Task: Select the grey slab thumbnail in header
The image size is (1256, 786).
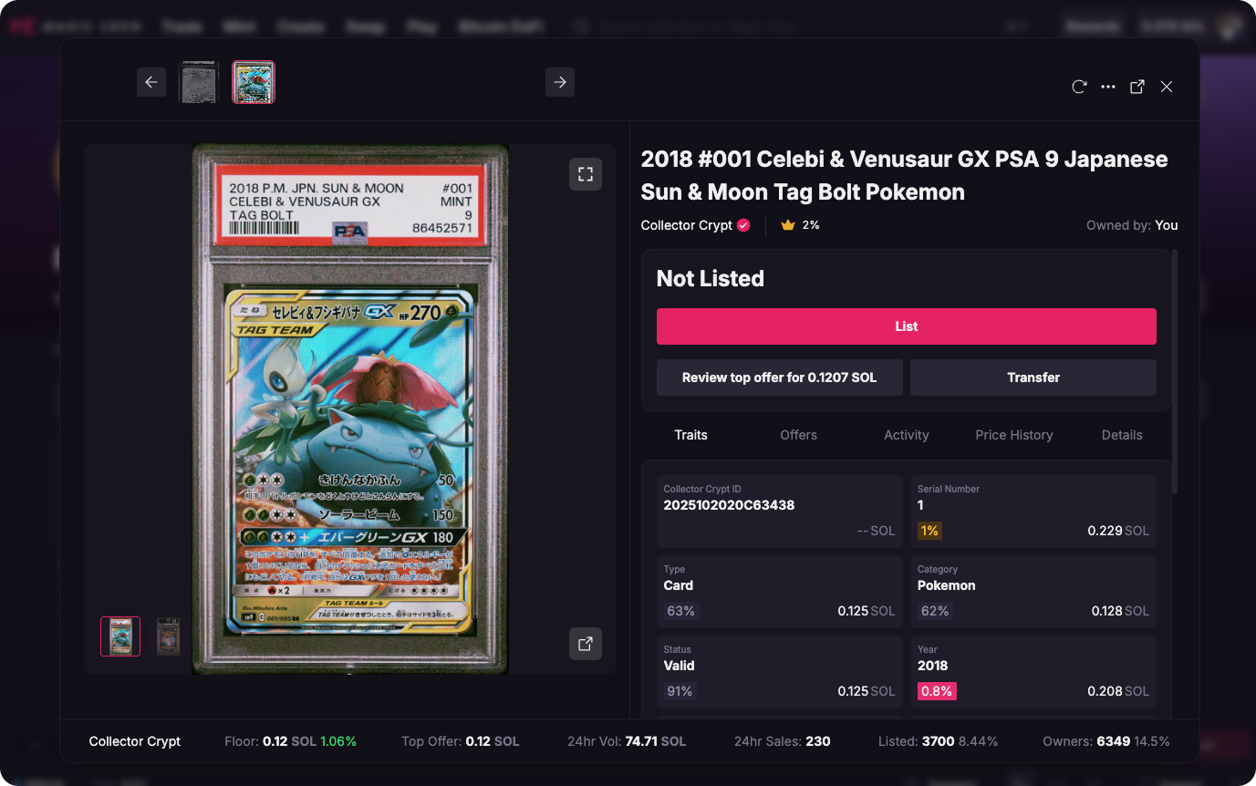Action: [x=199, y=82]
